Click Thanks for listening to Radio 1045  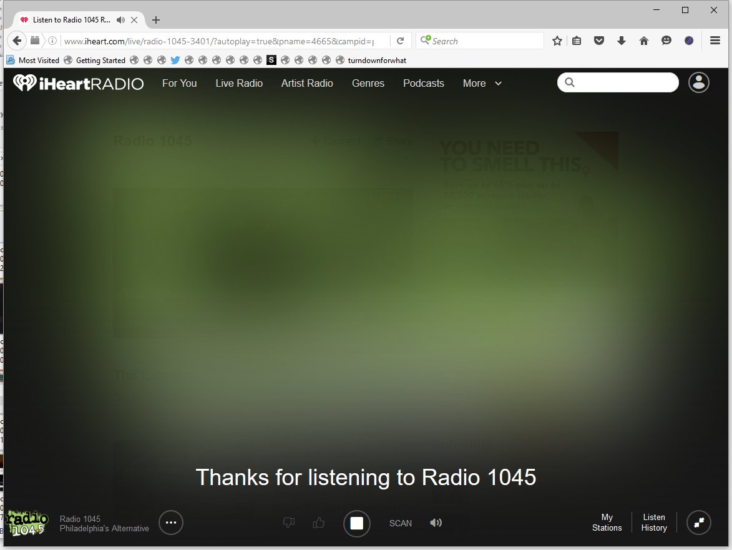click(366, 477)
